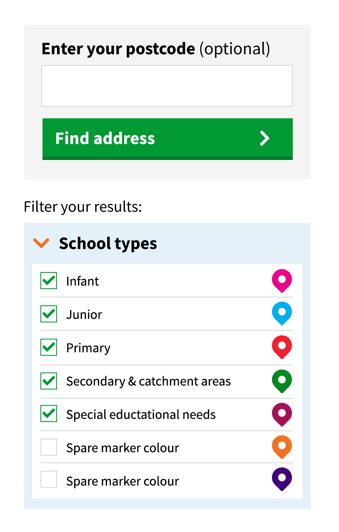Untick the Special eductational needs checkbox
Image resolution: width=339 pixels, height=532 pixels.
click(x=49, y=414)
